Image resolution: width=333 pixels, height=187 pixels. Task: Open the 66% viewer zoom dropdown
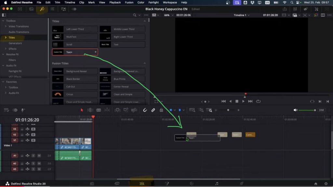(x=168, y=15)
